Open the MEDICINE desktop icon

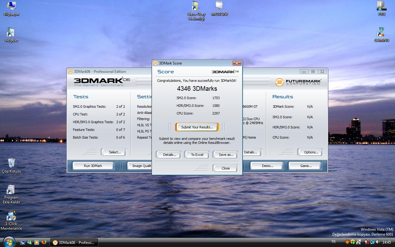[219, 8]
